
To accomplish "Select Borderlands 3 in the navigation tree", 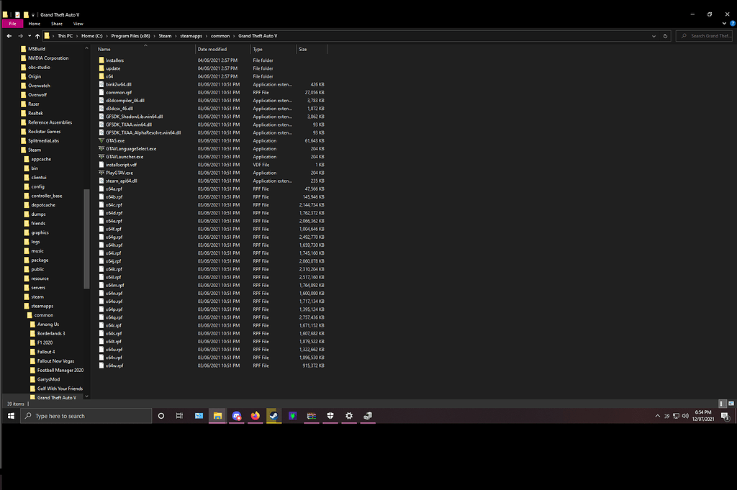I will click(51, 334).
